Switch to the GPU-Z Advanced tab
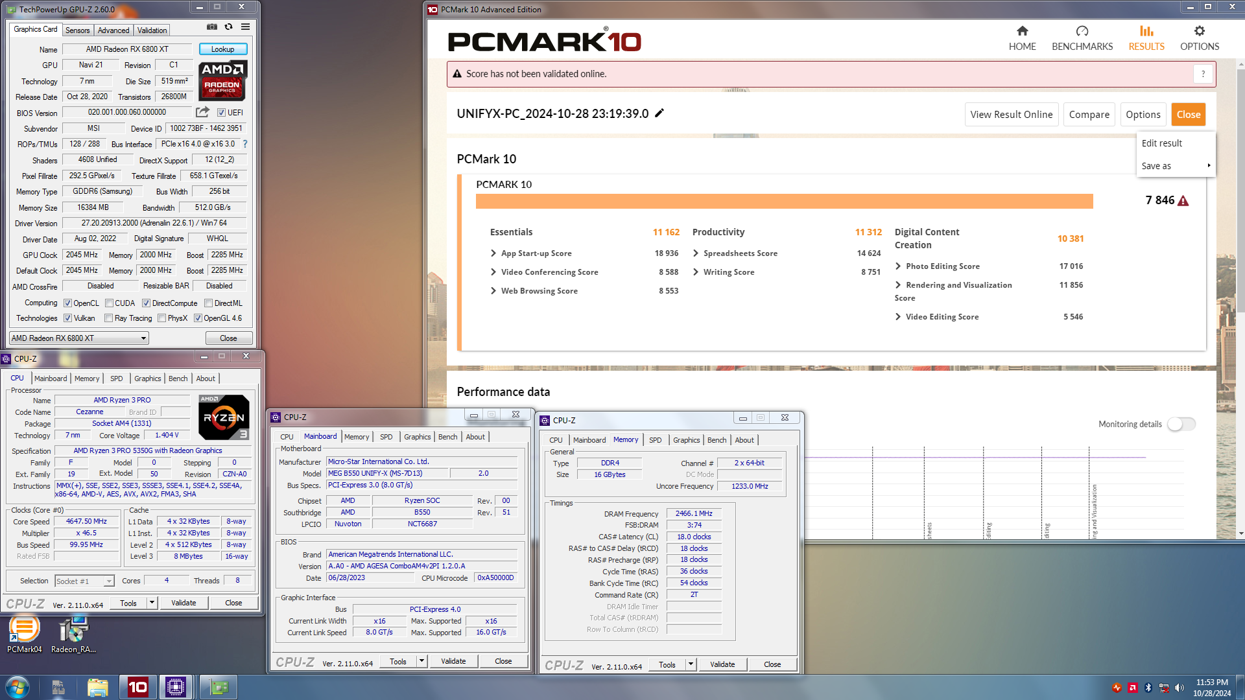Viewport: 1245px width, 700px height. tap(113, 30)
